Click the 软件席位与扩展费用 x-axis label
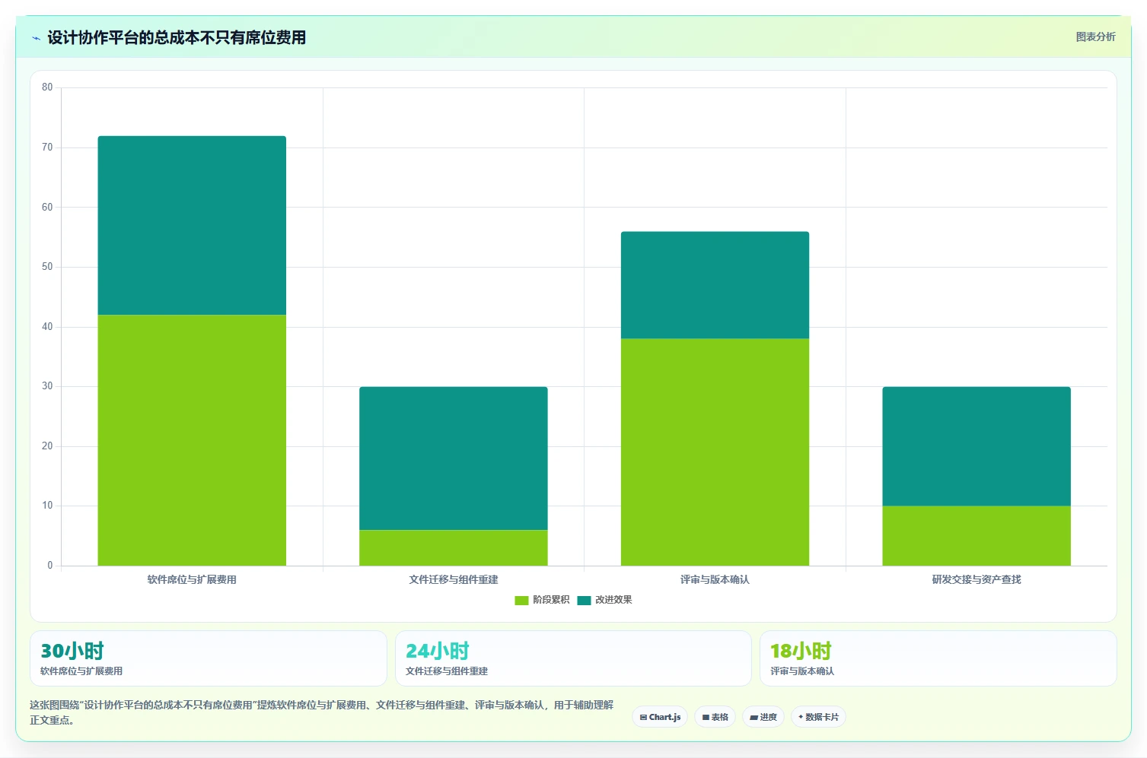This screenshot has height=758, width=1147. point(192,579)
